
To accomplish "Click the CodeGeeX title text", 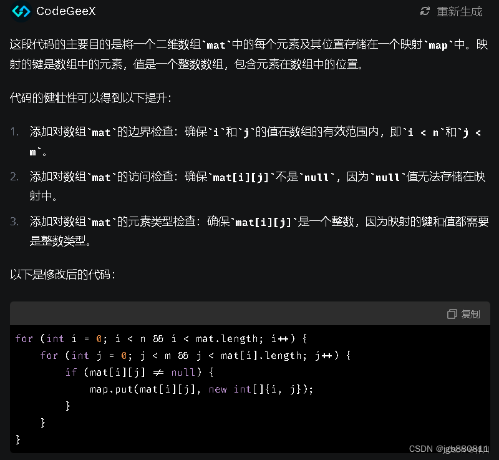I will tap(66, 11).
